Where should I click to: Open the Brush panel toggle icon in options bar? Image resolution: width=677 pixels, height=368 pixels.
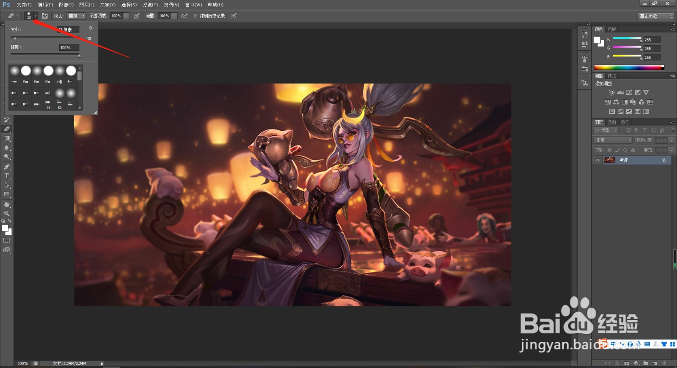[45, 16]
